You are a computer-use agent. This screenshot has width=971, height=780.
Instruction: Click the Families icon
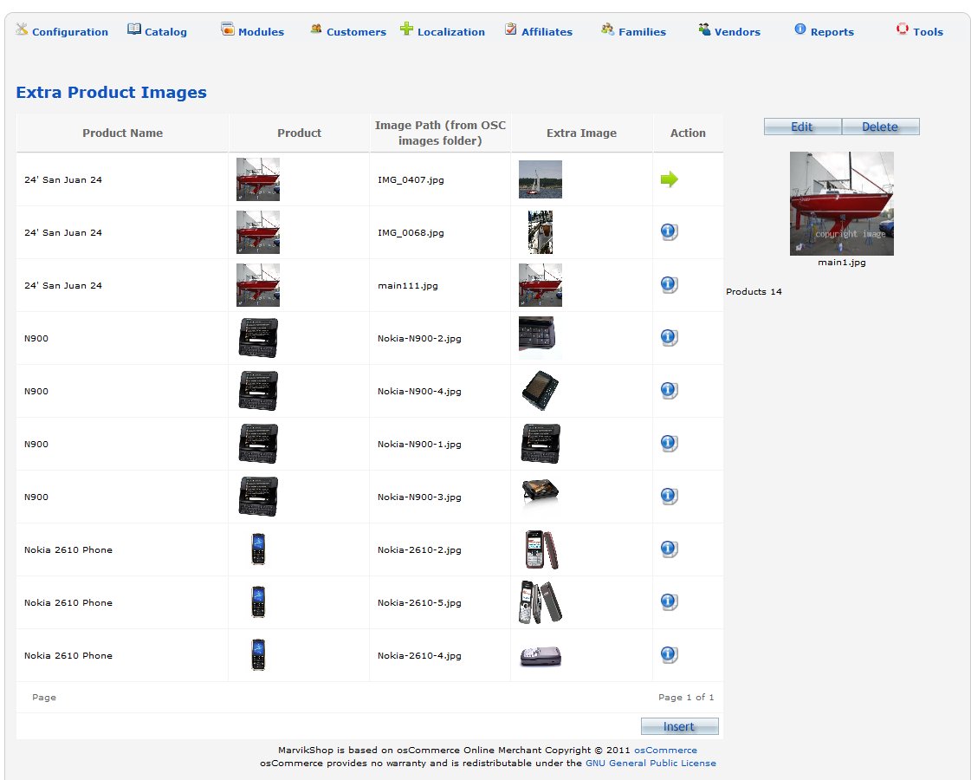(x=607, y=29)
